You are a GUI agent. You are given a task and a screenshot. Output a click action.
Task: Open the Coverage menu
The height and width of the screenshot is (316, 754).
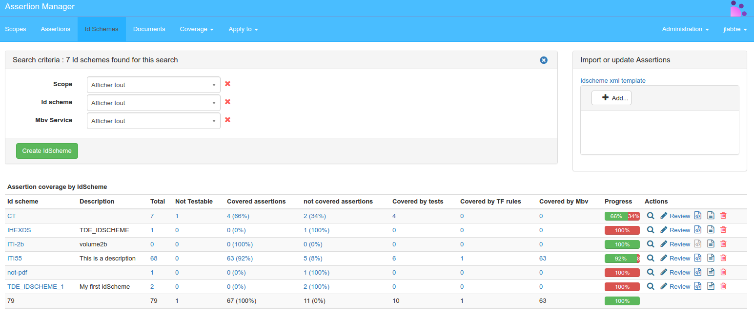(x=196, y=29)
